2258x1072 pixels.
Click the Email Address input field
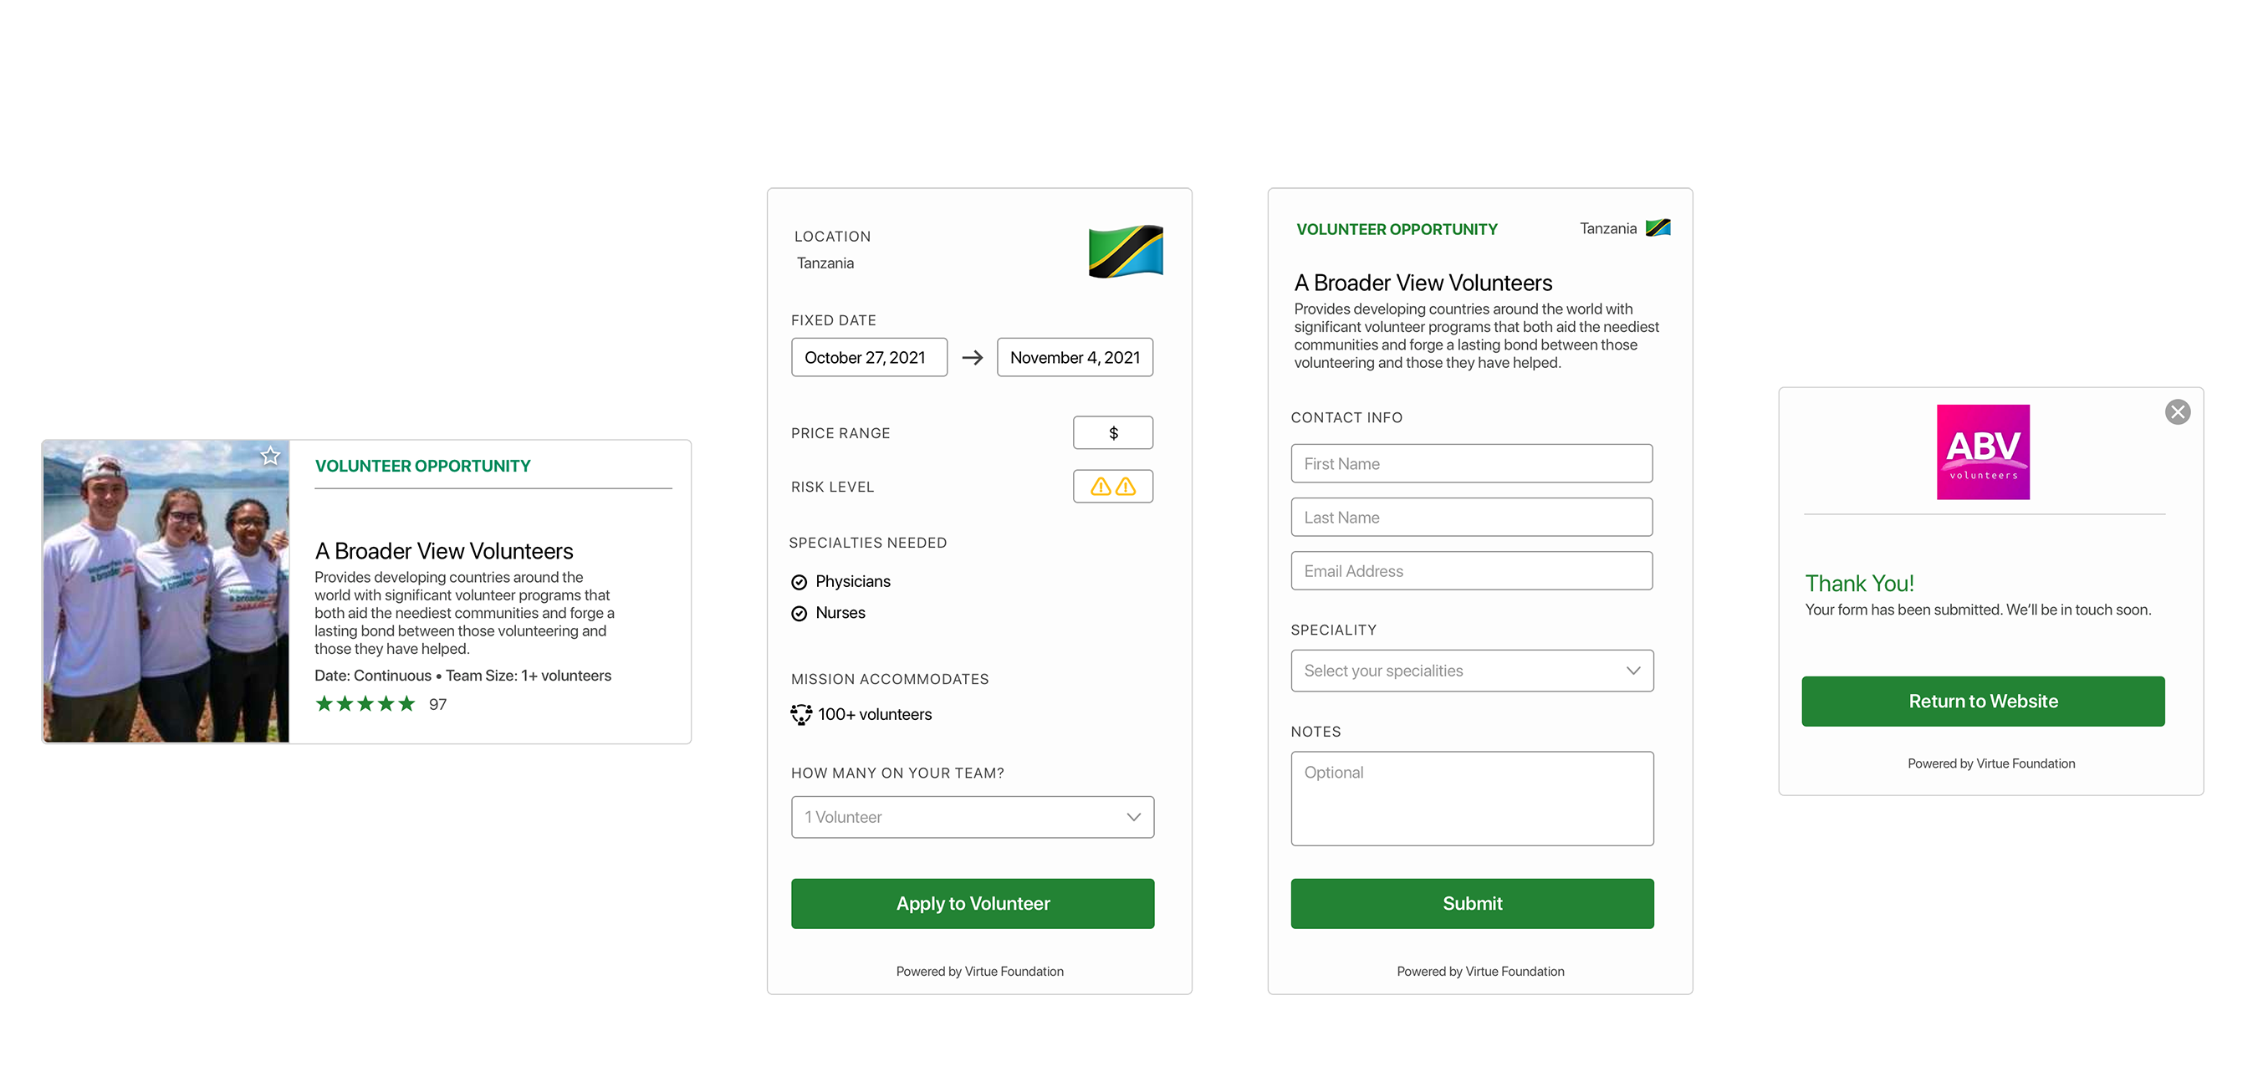click(1472, 569)
